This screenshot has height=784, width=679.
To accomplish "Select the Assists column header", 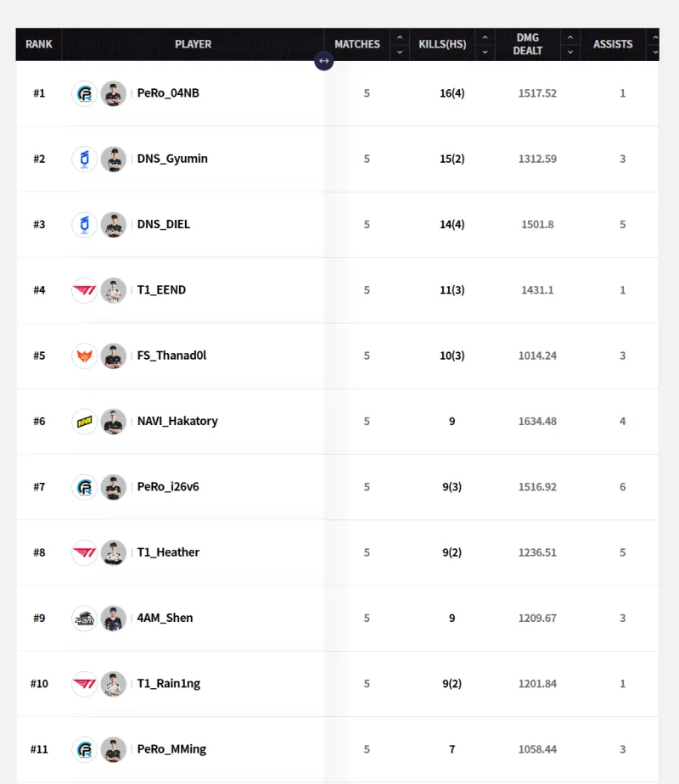I will [613, 44].
